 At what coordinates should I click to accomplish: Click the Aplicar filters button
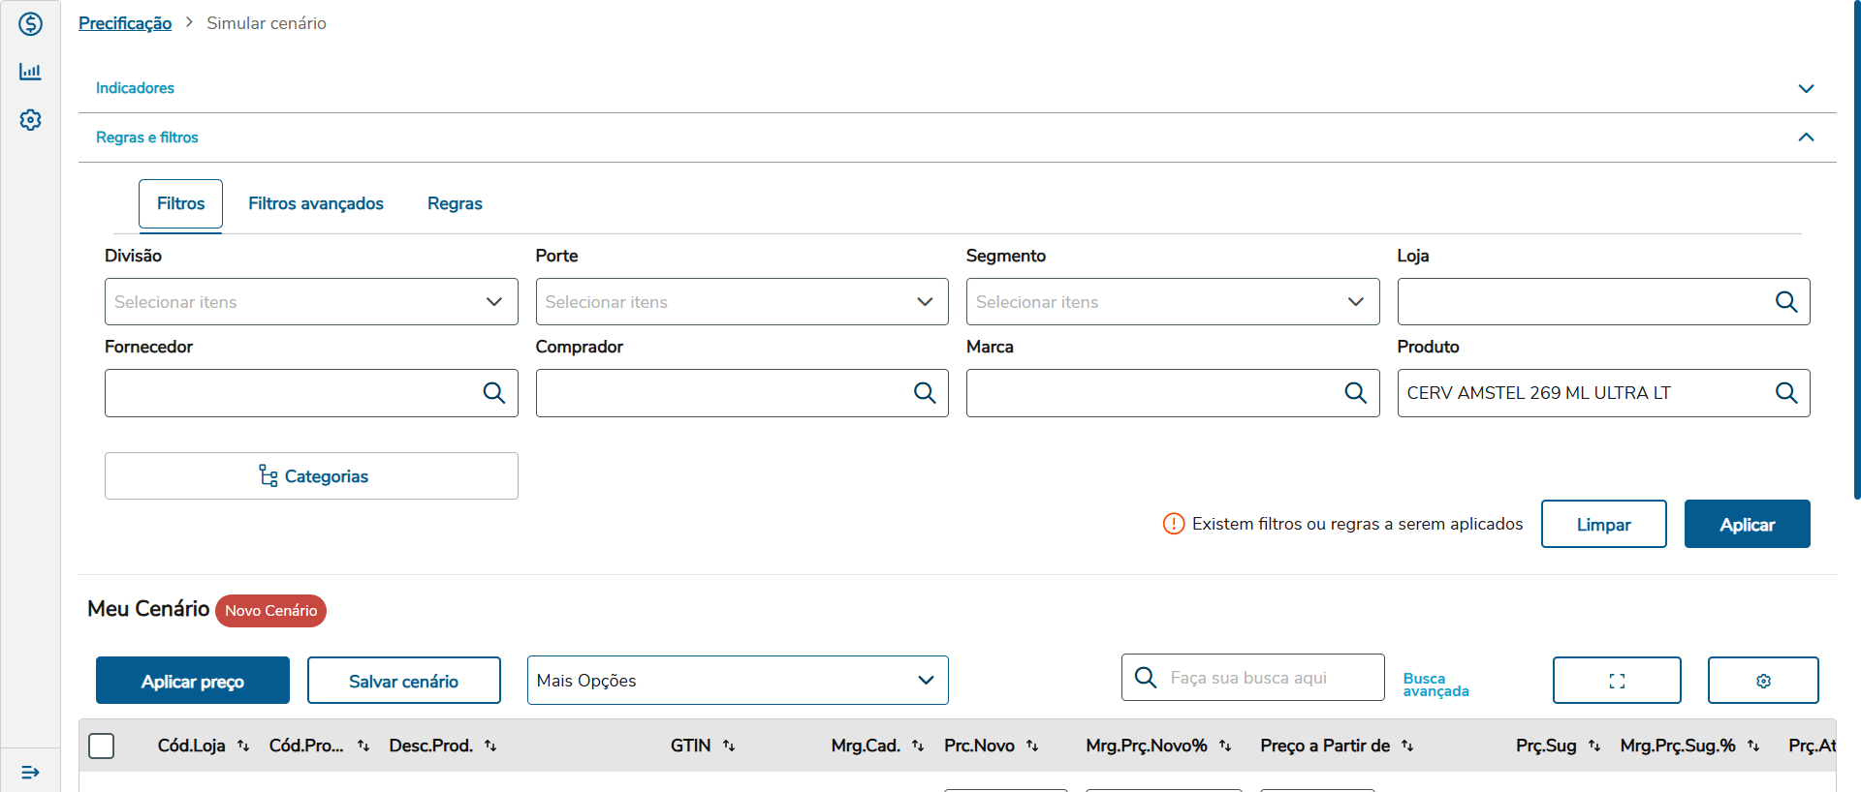click(x=1747, y=524)
